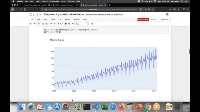
Task: Insert a cell below with the plus icon
Action: tap(35, 24)
